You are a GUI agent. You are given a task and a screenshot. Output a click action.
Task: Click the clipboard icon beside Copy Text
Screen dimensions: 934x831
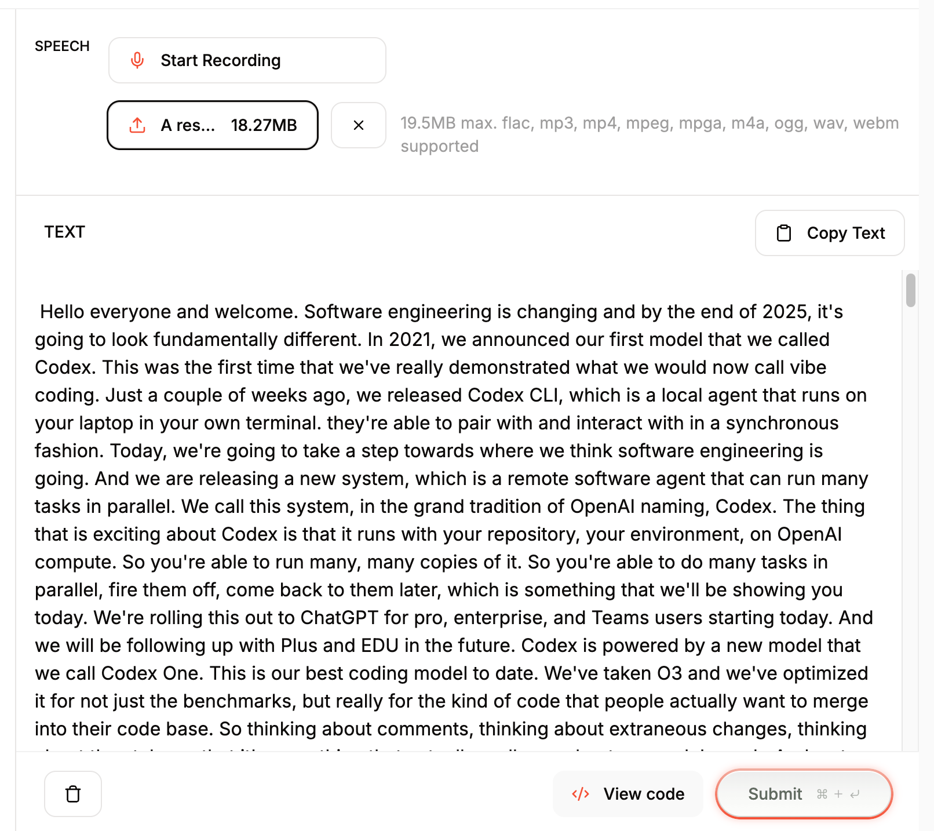(783, 233)
